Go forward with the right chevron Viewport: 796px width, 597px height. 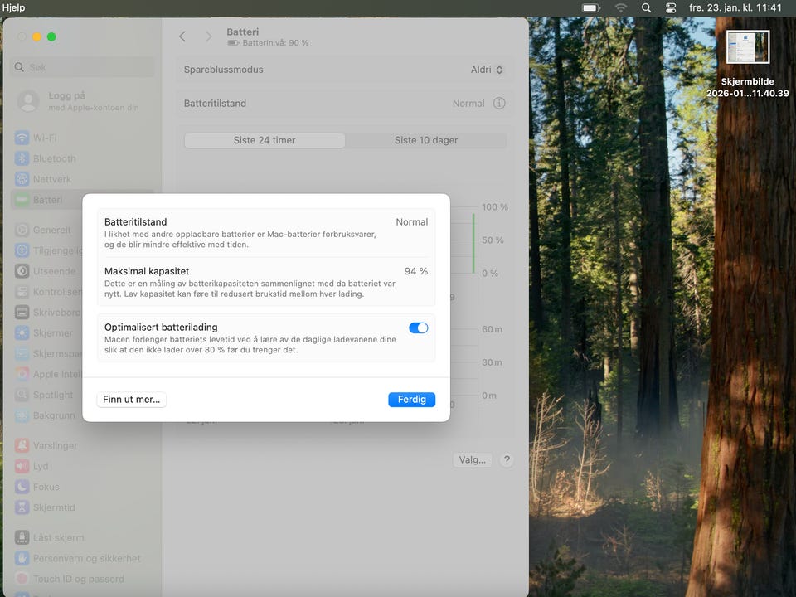[209, 36]
